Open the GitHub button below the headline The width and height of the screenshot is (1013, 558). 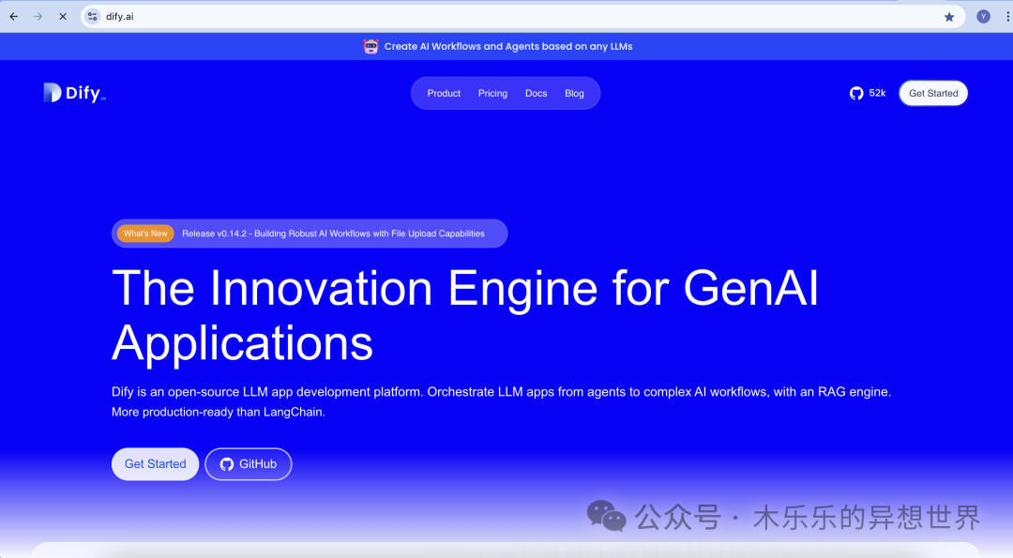(248, 463)
